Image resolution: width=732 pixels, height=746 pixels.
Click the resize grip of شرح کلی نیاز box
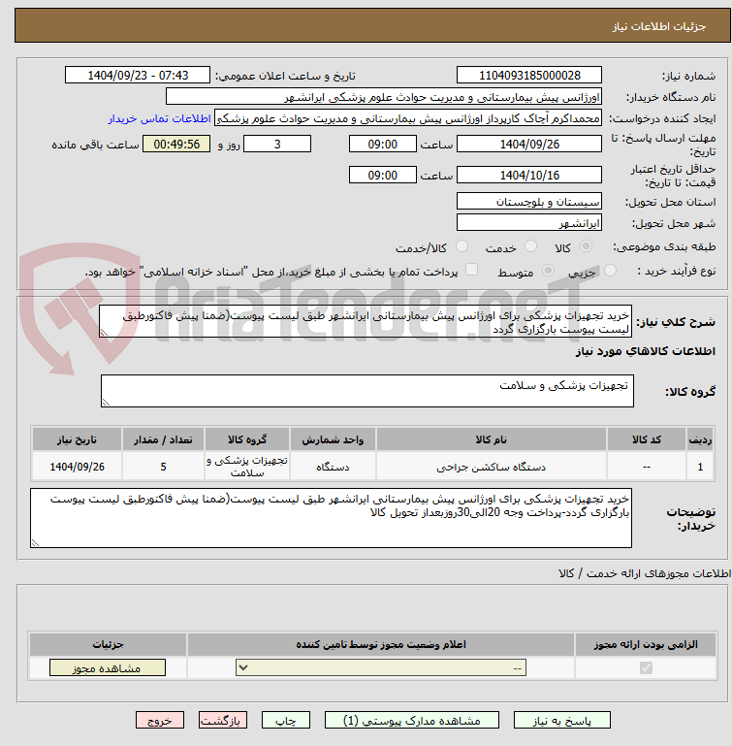tap(104, 333)
